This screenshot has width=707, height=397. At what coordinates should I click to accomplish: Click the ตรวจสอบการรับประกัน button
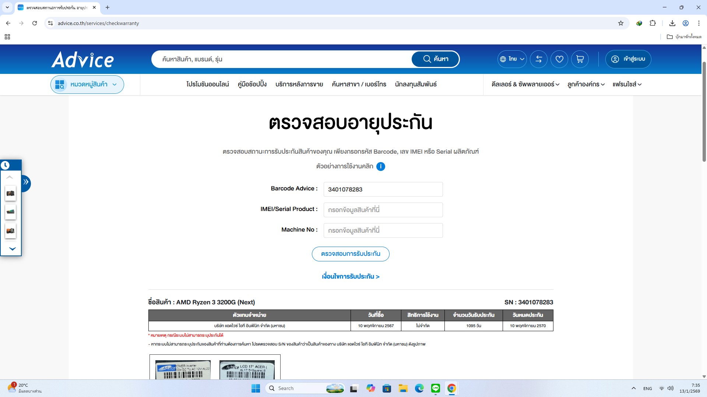[350, 254]
